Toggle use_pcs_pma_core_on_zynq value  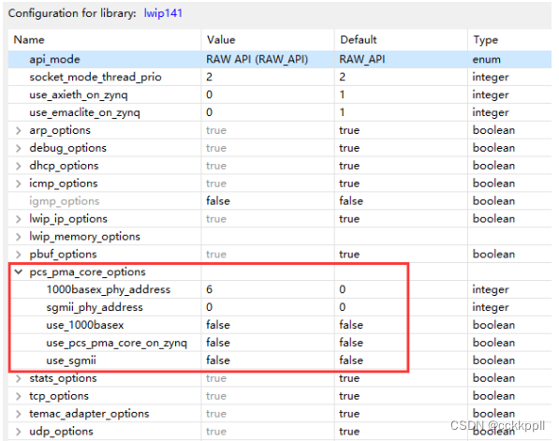pyautogui.click(x=268, y=343)
